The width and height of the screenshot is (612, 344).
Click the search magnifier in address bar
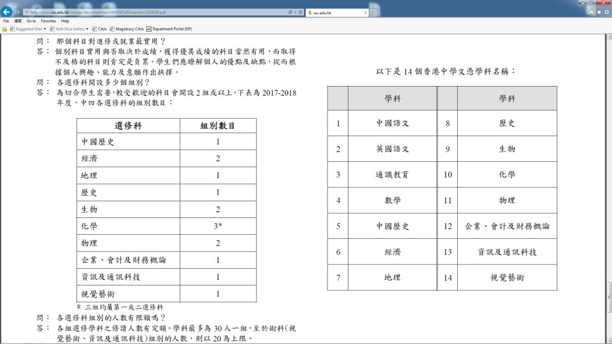click(x=290, y=12)
